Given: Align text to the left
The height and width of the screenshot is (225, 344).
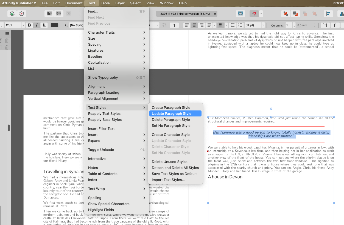Looking at the screenshot, I should tap(187, 25).
